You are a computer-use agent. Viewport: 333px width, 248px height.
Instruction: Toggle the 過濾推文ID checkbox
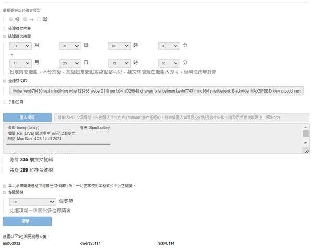coord(5,81)
